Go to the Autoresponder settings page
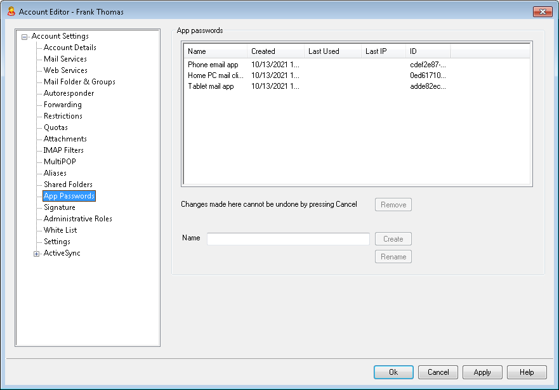Screen dimensions: 559x390 (x=69, y=93)
